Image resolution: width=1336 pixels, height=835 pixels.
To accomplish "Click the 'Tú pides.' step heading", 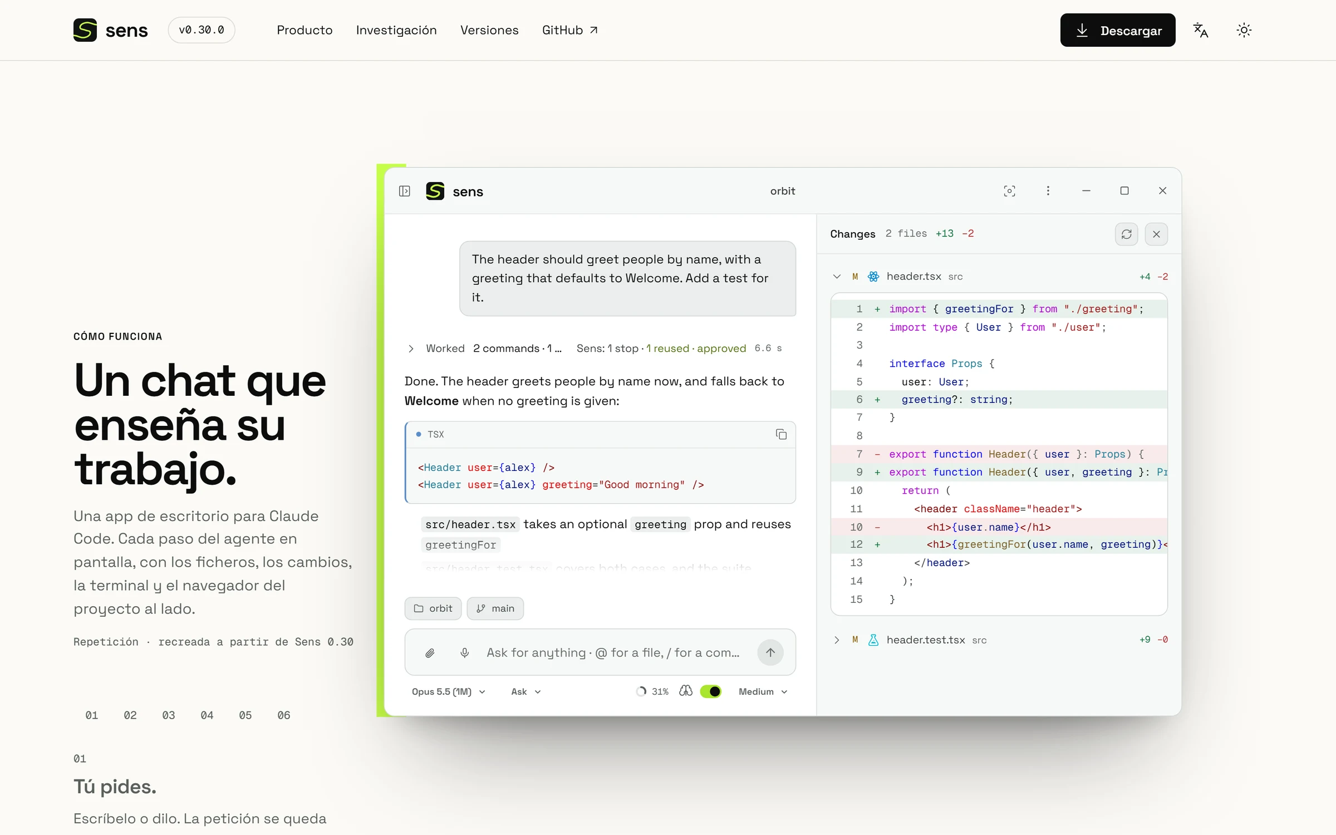I will pos(115,787).
